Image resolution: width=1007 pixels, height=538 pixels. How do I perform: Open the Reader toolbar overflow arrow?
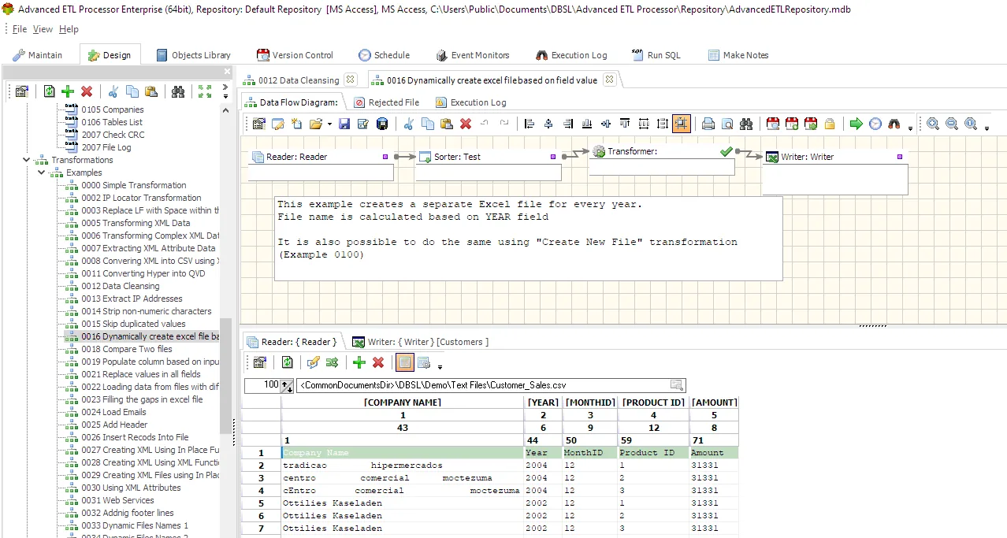pyautogui.click(x=440, y=366)
